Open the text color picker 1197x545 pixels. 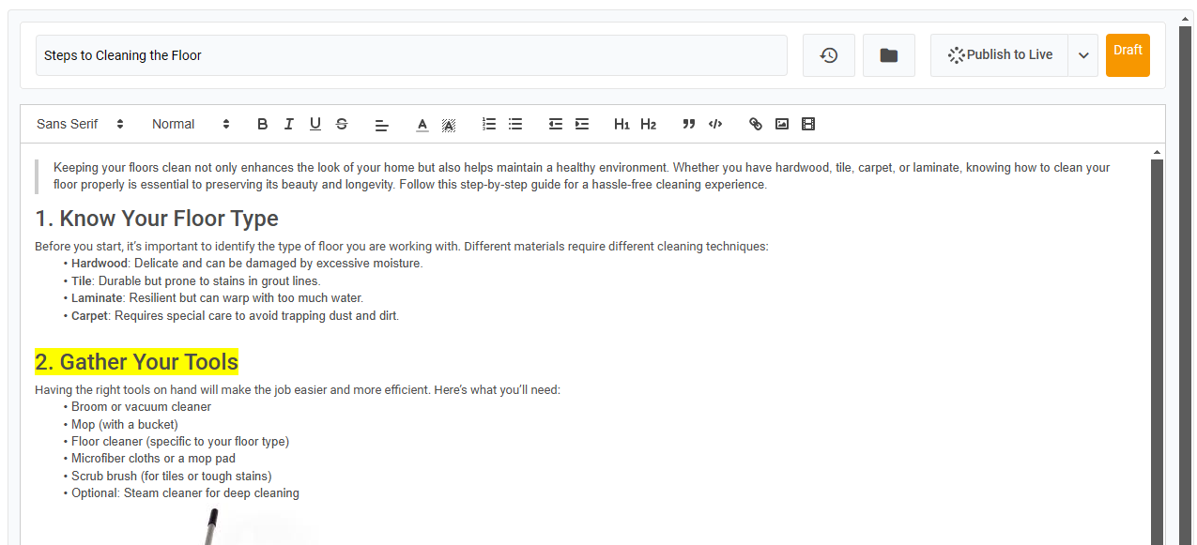coord(422,124)
